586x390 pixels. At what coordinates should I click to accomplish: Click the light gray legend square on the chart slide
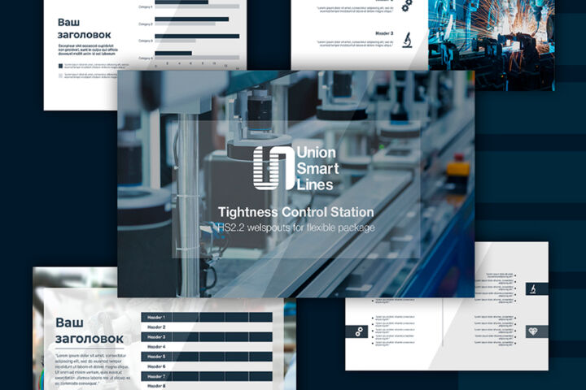(x=60, y=76)
